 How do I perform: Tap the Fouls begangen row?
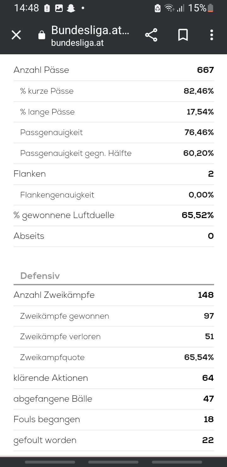click(113, 419)
